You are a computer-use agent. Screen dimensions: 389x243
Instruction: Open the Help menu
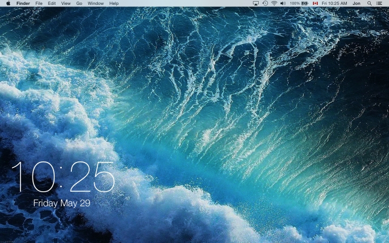(x=114, y=3)
